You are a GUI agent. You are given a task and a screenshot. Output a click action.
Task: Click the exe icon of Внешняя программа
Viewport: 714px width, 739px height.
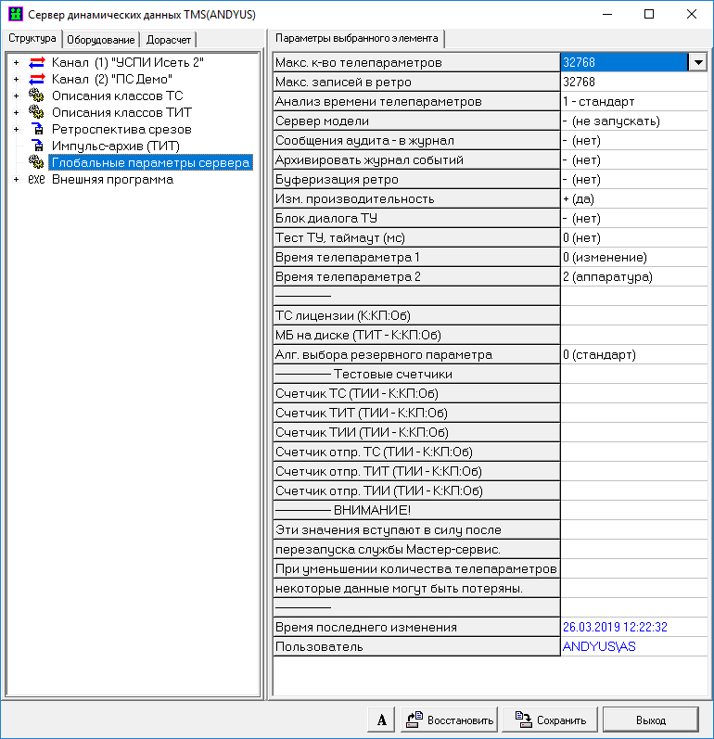37,179
